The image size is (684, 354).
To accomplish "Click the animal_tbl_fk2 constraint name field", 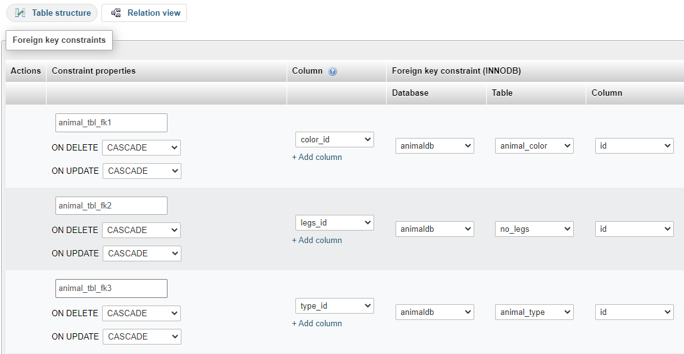I will tap(111, 205).
